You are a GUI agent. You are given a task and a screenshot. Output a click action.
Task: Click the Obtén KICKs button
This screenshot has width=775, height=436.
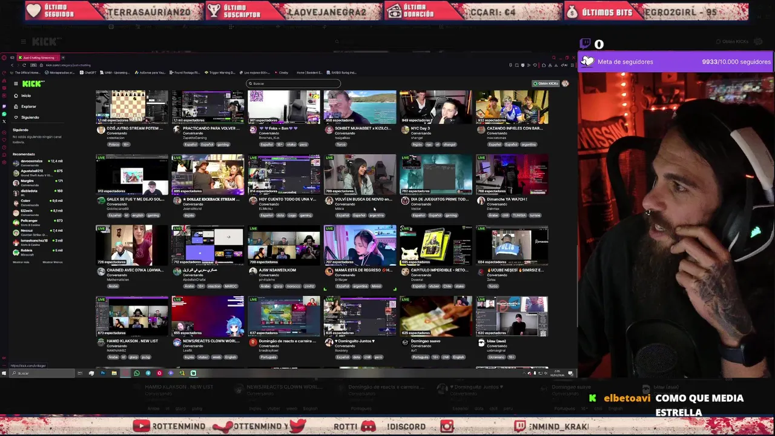tap(545, 84)
